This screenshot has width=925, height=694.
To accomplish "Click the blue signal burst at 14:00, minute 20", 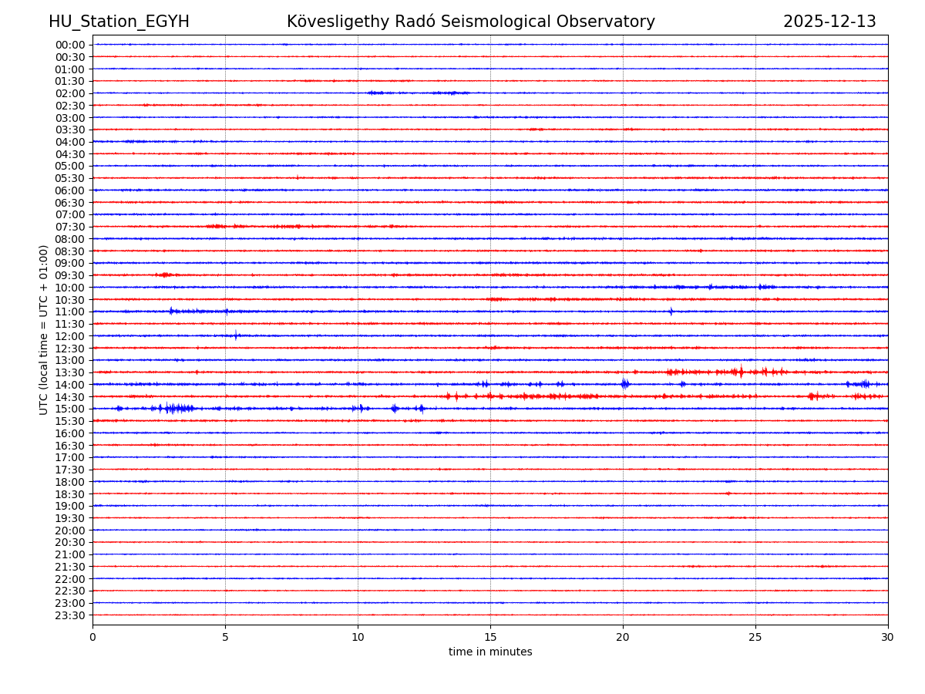I will click(624, 384).
